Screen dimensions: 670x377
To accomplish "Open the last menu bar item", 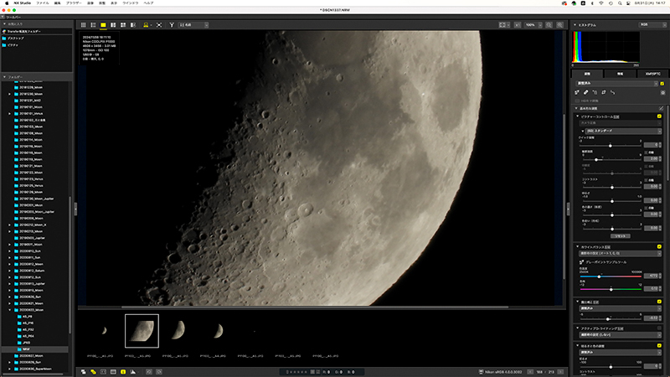I will tap(148, 3).
